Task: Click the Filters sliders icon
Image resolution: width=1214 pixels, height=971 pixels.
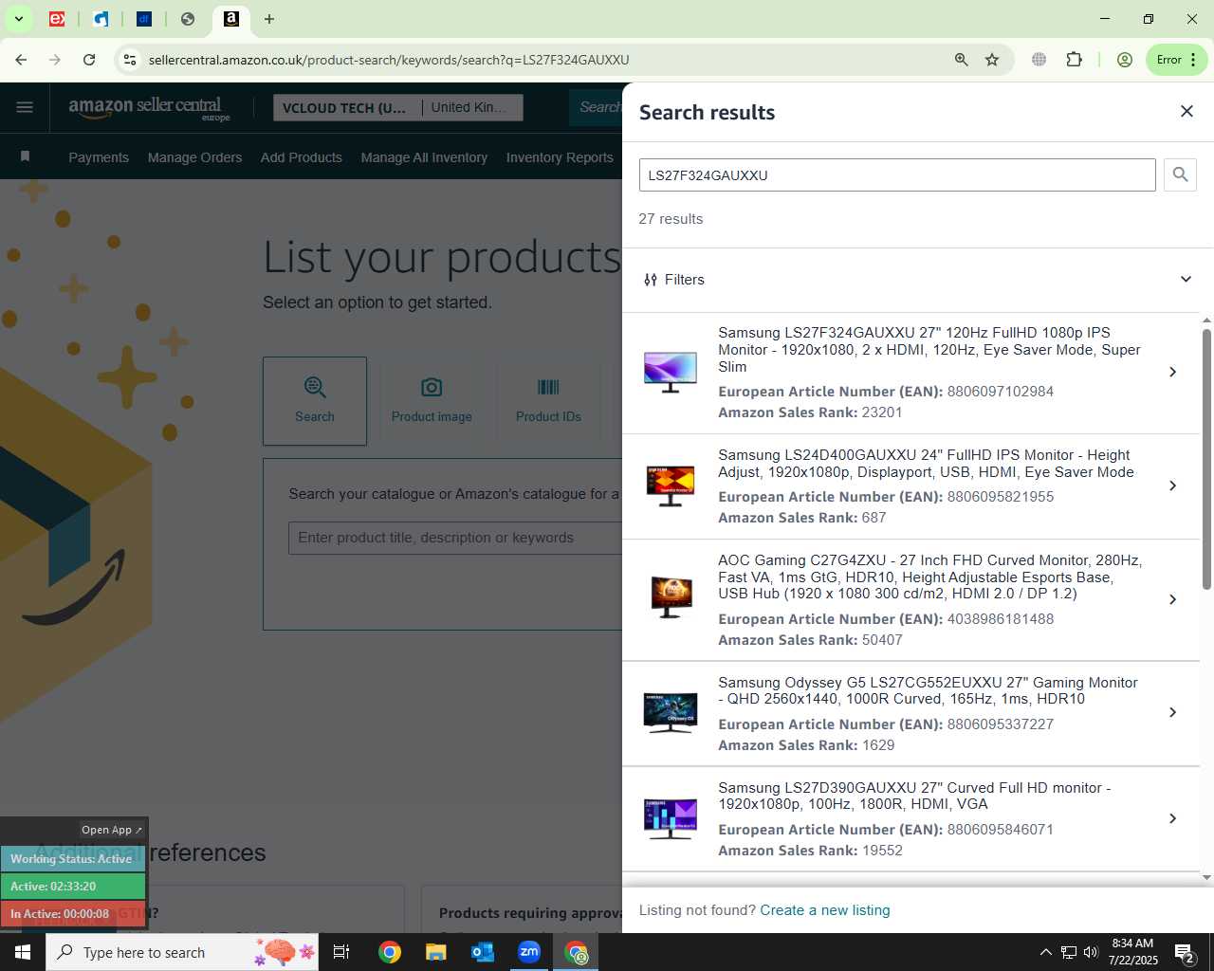Action: click(x=651, y=280)
